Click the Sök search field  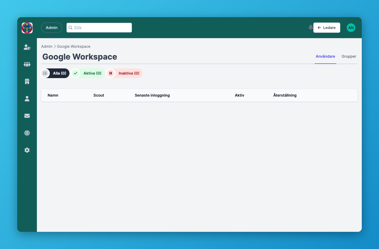coord(99,28)
